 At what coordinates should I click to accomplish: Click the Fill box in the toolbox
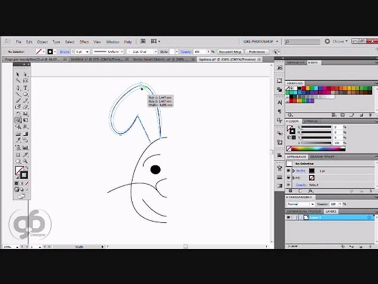tap(19, 170)
